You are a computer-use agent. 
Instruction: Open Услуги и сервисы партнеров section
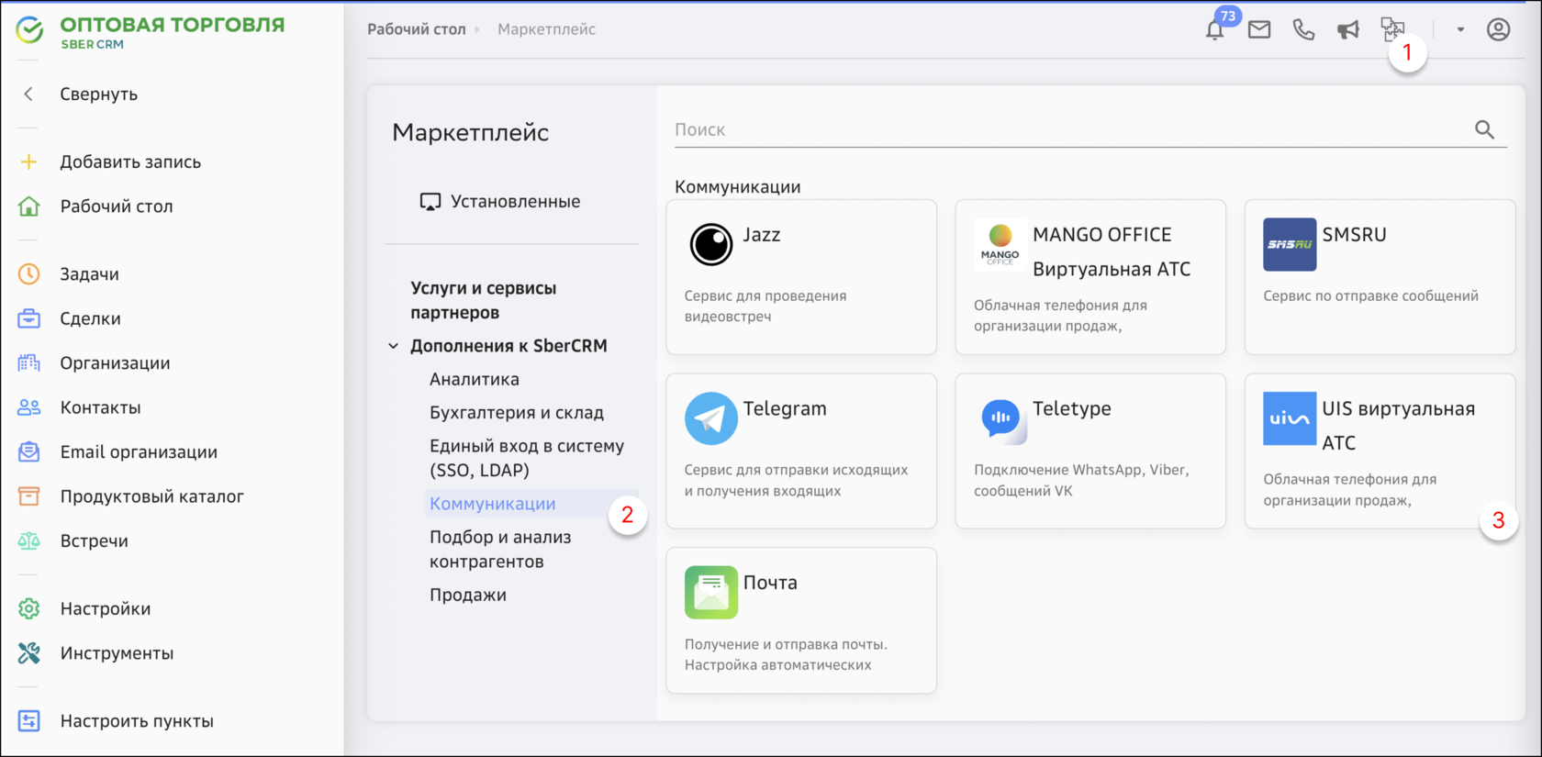click(484, 300)
